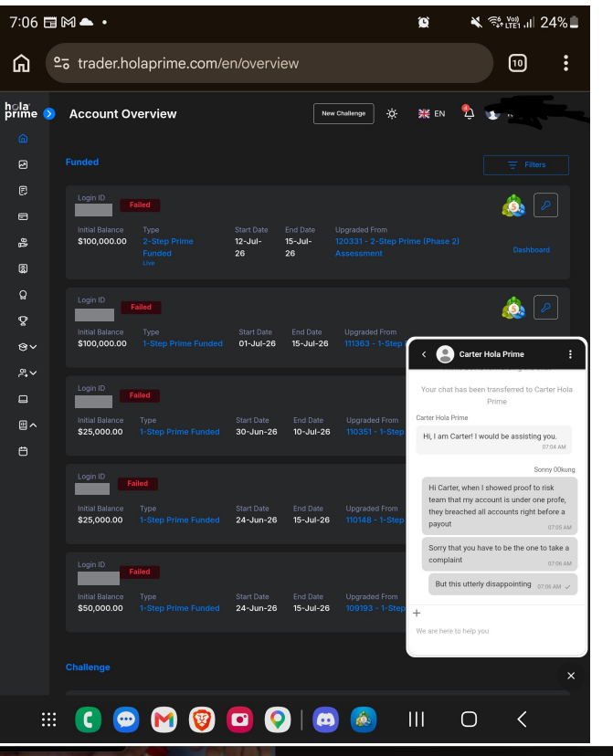613x756 pixels.
Task: Focus the 'We are here to help you' message field
Action: pos(497,631)
